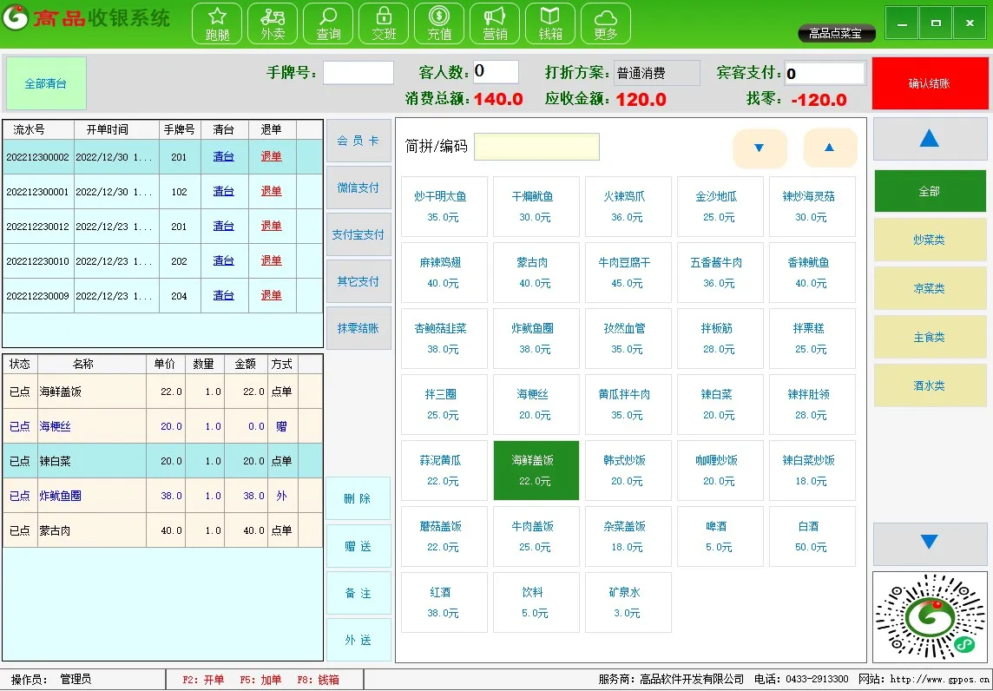Switch to the 酒水类 category
This screenshot has width=993, height=691.
(x=929, y=386)
